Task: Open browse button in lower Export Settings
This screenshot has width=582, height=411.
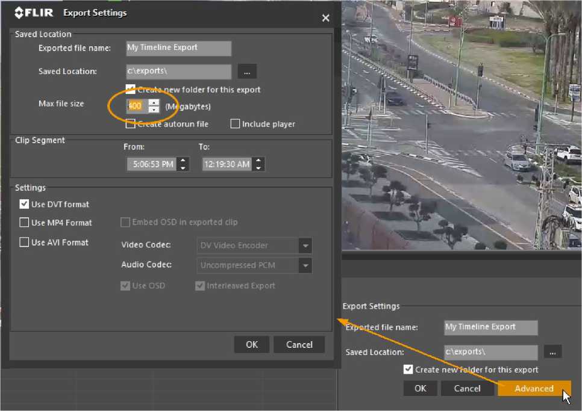Action: (552, 351)
